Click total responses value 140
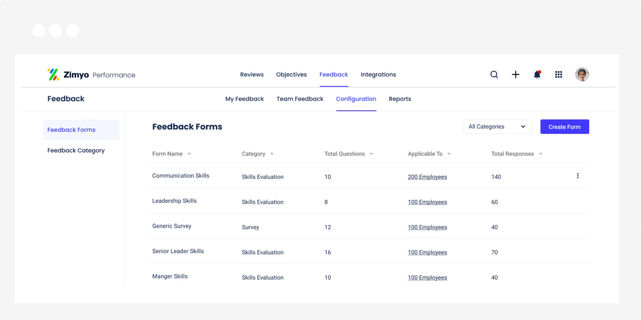The image size is (641, 320). (496, 177)
